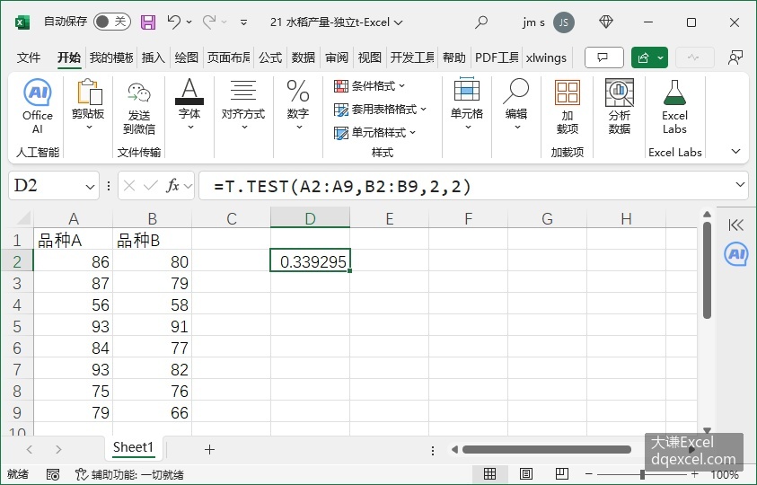Image resolution: width=757 pixels, height=485 pixels.
Task: Collapse the right sidebar with double-chevron icon
Action: click(x=736, y=225)
